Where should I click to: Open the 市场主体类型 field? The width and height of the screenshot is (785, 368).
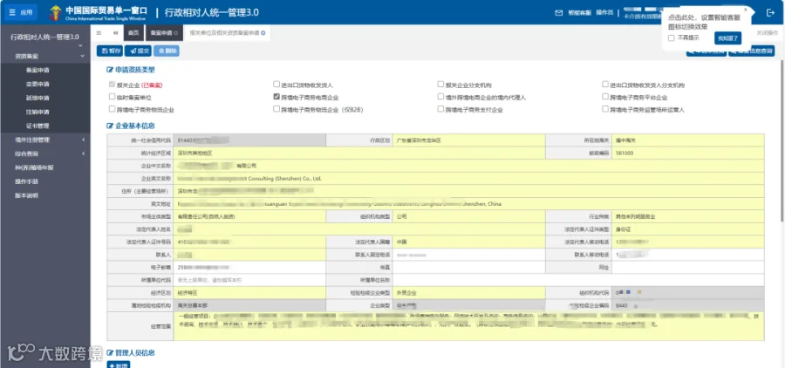(x=249, y=217)
